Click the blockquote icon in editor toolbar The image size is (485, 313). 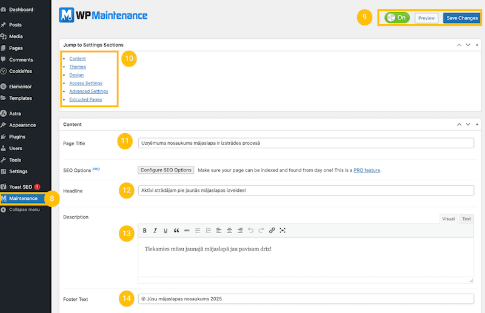tap(176, 231)
